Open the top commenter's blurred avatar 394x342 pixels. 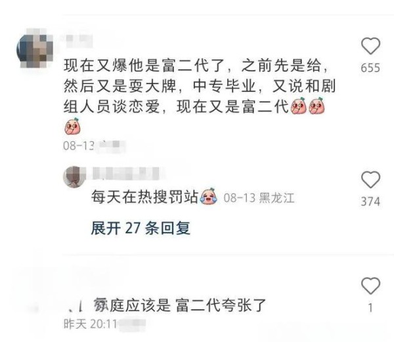tap(35, 48)
